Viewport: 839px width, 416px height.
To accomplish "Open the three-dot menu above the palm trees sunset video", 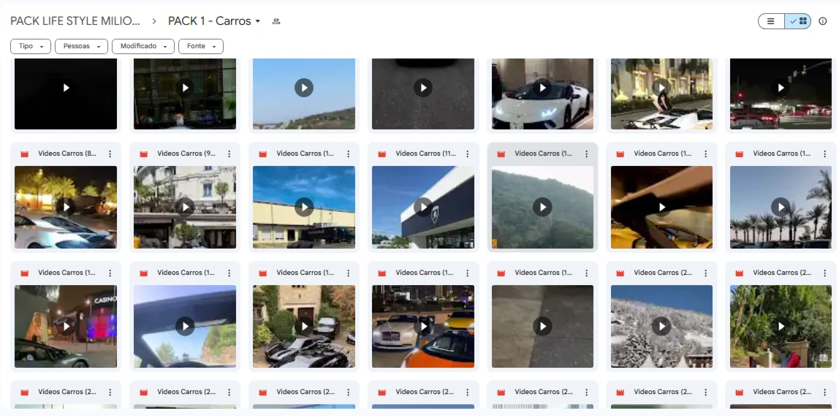I will coord(824,154).
